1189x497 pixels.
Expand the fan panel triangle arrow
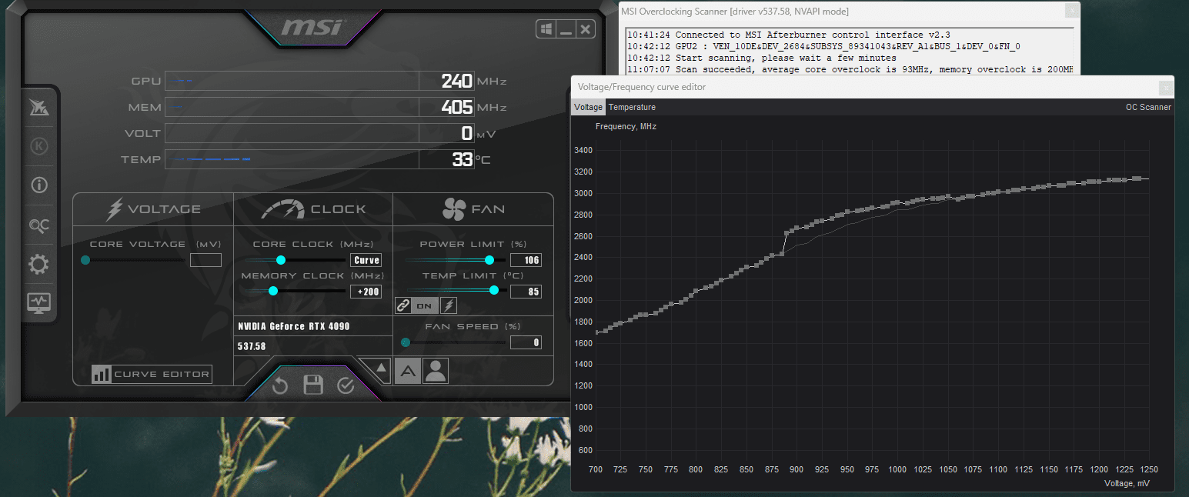(x=382, y=369)
